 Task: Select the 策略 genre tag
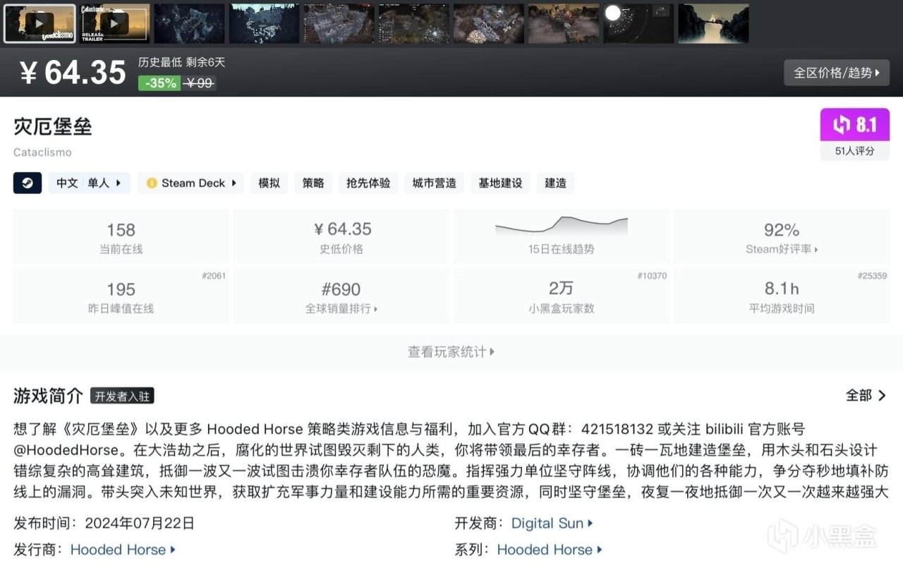tap(313, 183)
